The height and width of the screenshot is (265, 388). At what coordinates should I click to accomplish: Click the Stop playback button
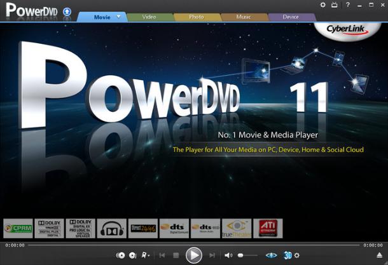(x=176, y=255)
